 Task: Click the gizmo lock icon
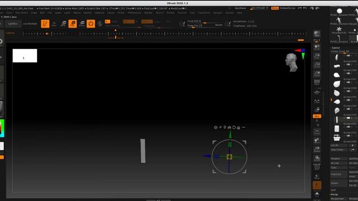239,127
